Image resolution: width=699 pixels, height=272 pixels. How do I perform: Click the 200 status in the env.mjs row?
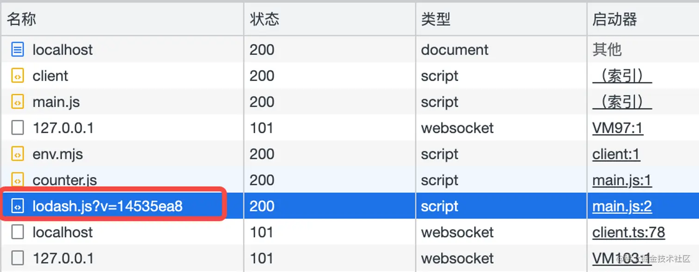tap(262, 154)
